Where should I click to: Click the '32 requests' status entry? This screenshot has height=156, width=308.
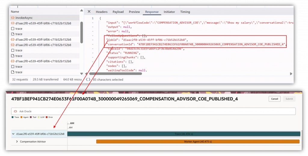click(20, 79)
